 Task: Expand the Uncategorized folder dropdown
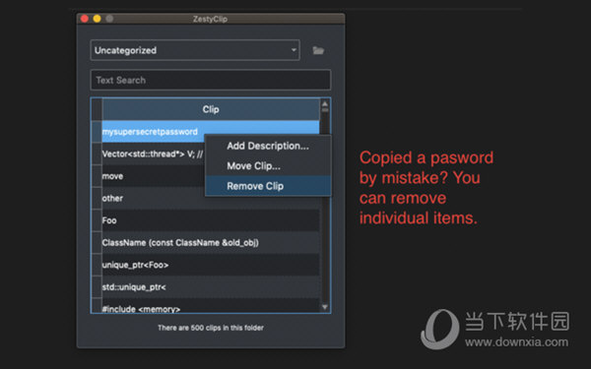coord(195,50)
